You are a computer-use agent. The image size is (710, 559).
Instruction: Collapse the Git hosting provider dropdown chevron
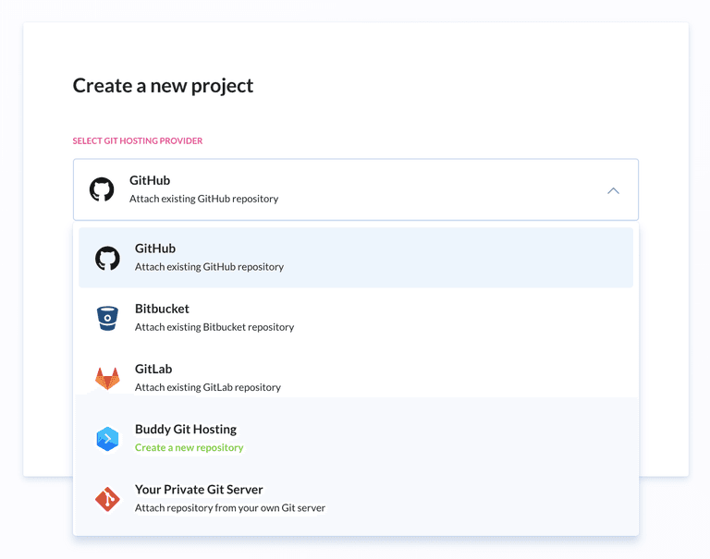613,190
